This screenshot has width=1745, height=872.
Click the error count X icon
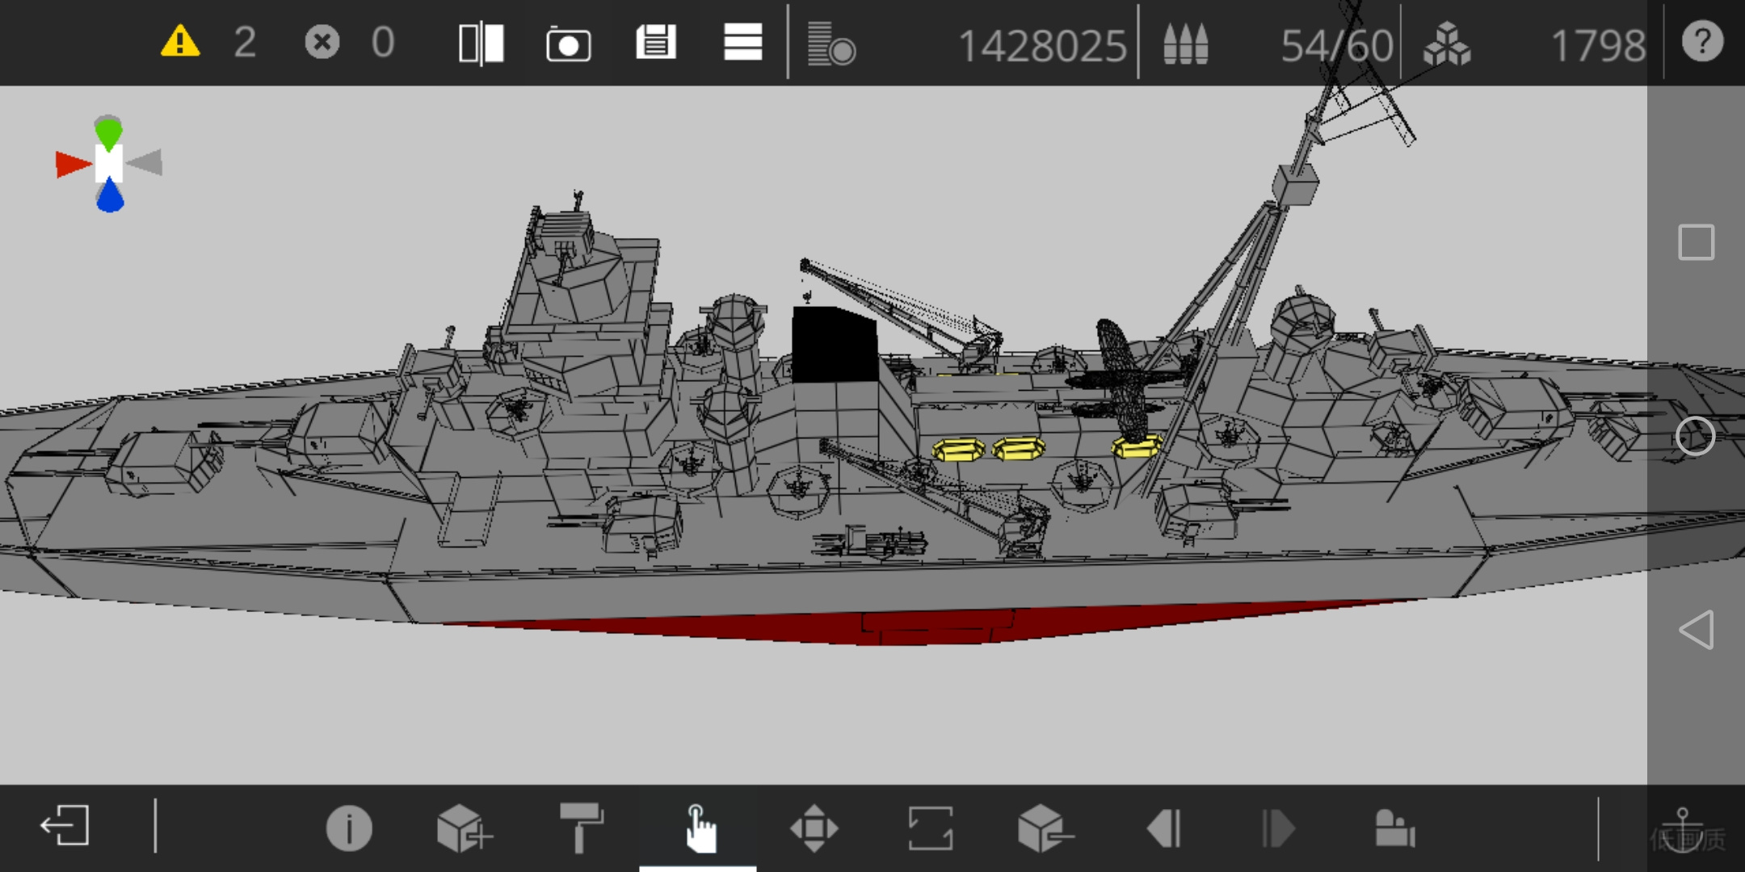pos(322,42)
